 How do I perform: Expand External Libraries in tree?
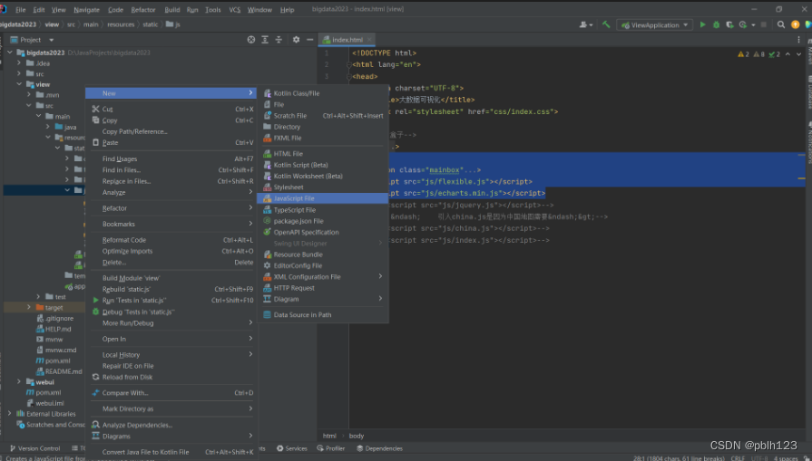point(10,414)
